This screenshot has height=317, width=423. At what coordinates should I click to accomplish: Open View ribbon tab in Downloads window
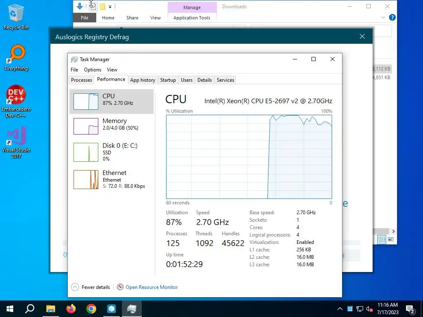pyautogui.click(x=155, y=17)
